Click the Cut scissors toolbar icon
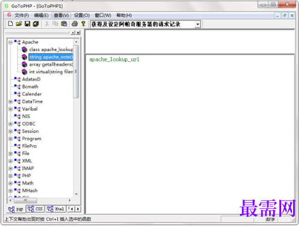This screenshot has height=227, width=307. point(47,24)
